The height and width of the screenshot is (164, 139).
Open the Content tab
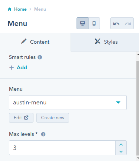click(x=35, y=42)
